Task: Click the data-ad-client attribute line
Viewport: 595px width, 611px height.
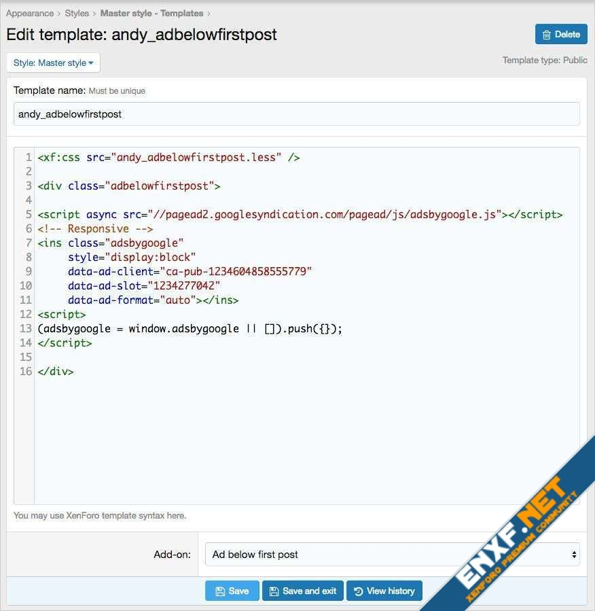Action: coord(190,272)
